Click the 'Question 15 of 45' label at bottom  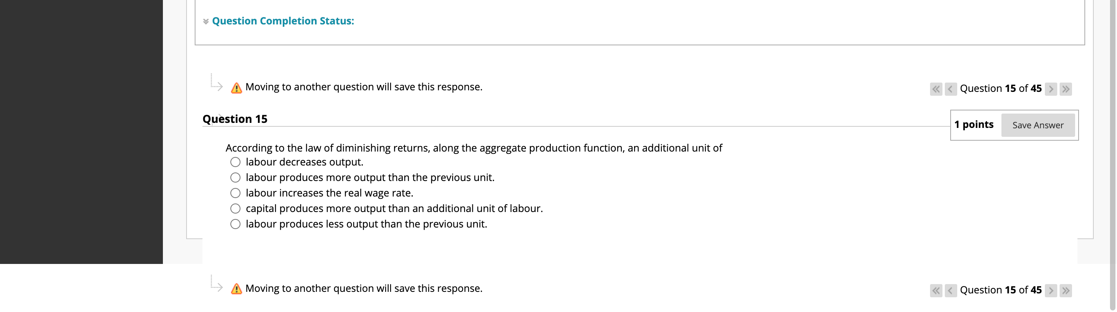pos(1000,290)
